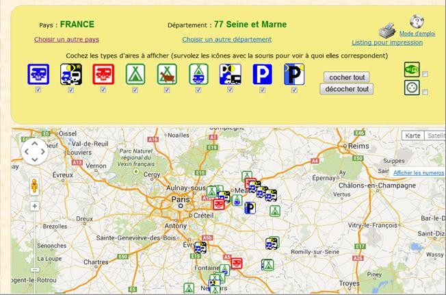
Task: Switch to Satellit map view
Action: coord(435,136)
